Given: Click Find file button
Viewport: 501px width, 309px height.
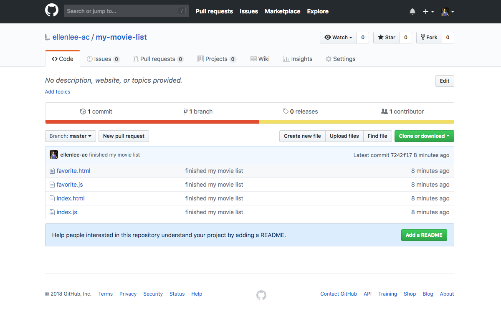Looking at the screenshot, I should 377,136.
